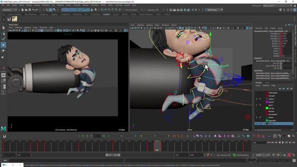297x167 pixels.
Task: Activate the Rotate tool in the toolbox
Action: point(3,51)
